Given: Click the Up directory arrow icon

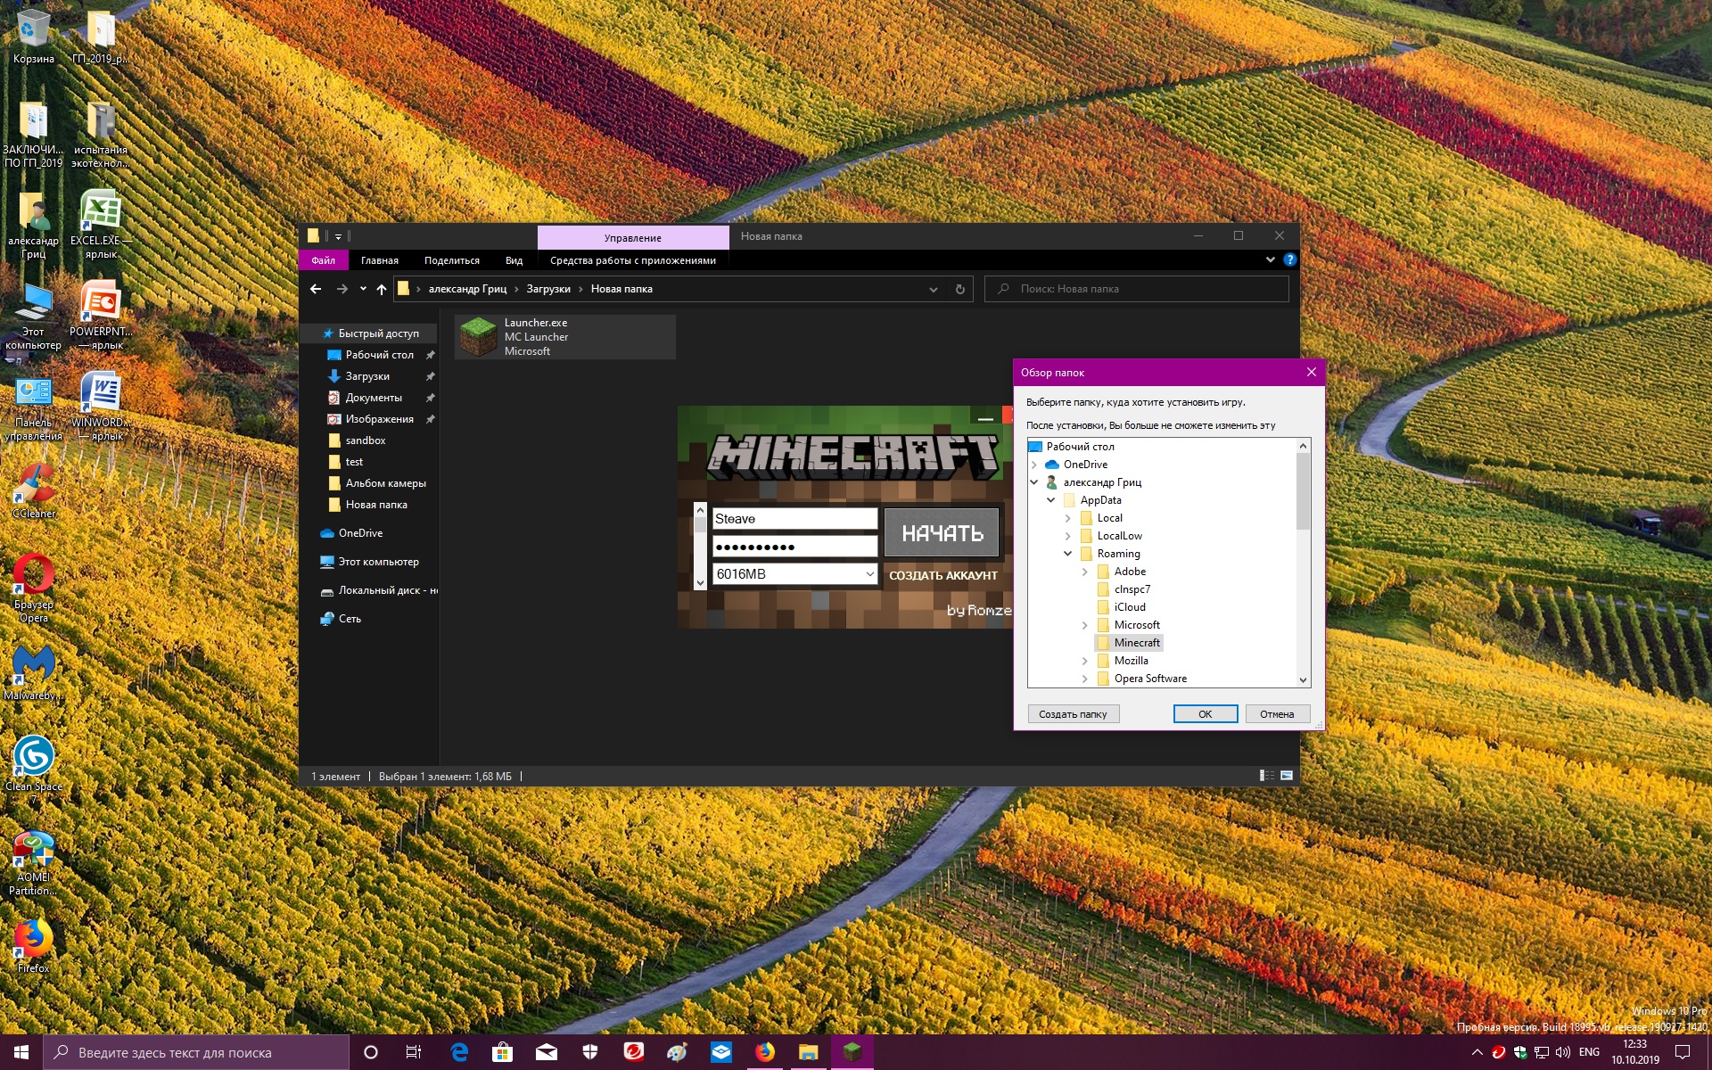Looking at the screenshot, I should (382, 289).
